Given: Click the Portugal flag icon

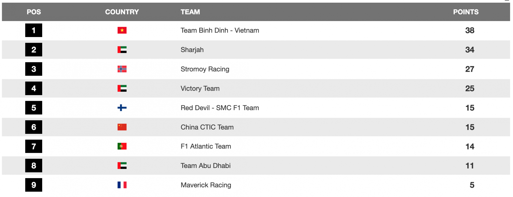Looking at the screenshot, I should pyautogui.click(x=122, y=146).
